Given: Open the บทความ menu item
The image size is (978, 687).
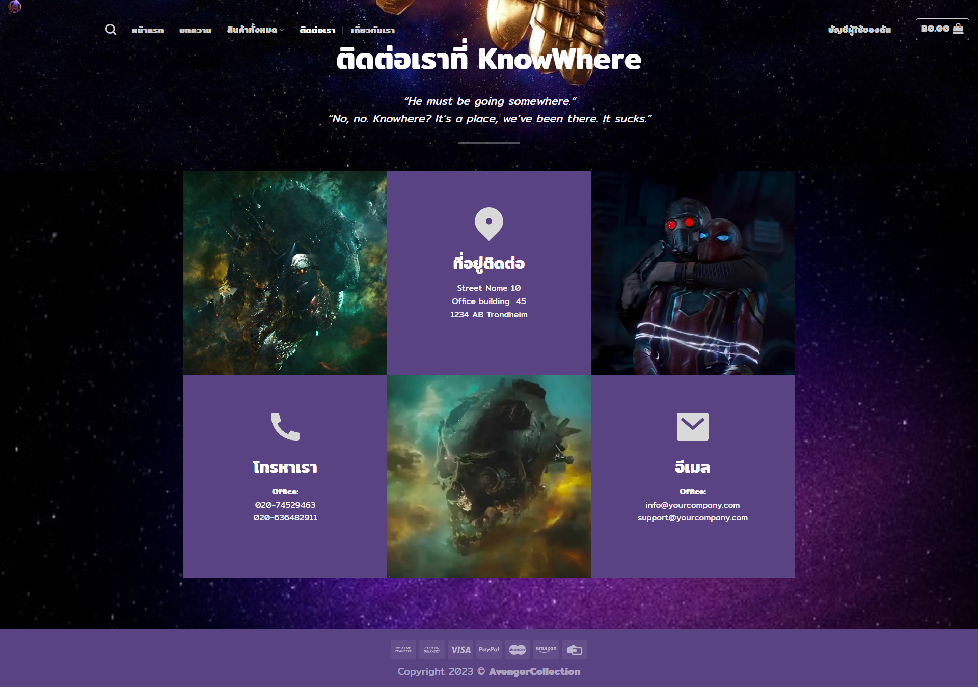Looking at the screenshot, I should (196, 30).
